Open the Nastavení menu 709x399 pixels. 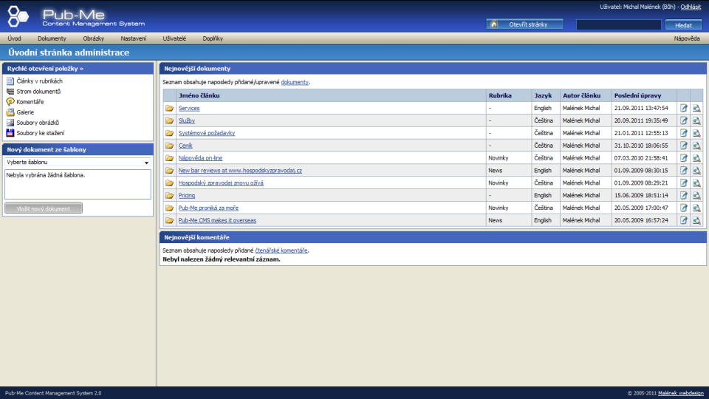coord(134,38)
